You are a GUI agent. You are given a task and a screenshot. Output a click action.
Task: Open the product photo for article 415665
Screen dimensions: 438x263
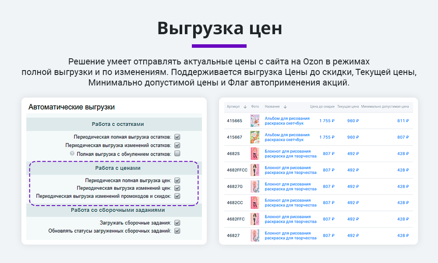pos(254,121)
